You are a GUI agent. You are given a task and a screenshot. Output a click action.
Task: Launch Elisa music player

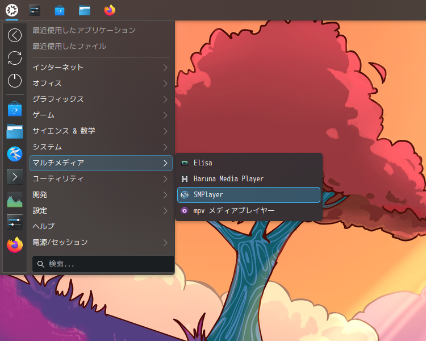click(249, 163)
